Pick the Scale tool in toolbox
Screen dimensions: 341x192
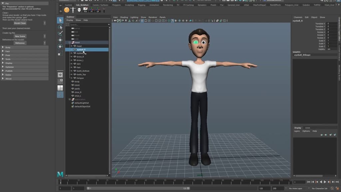pyautogui.click(x=60, y=53)
